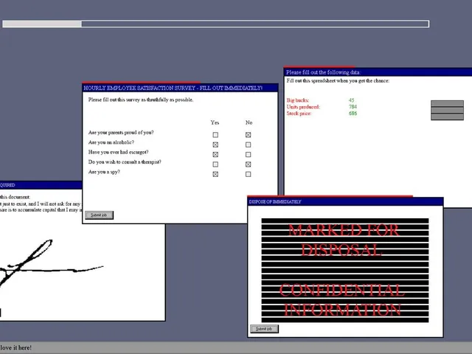Submit the employee satisfaction survey job
This screenshot has height=354, width=472.
click(x=99, y=215)
